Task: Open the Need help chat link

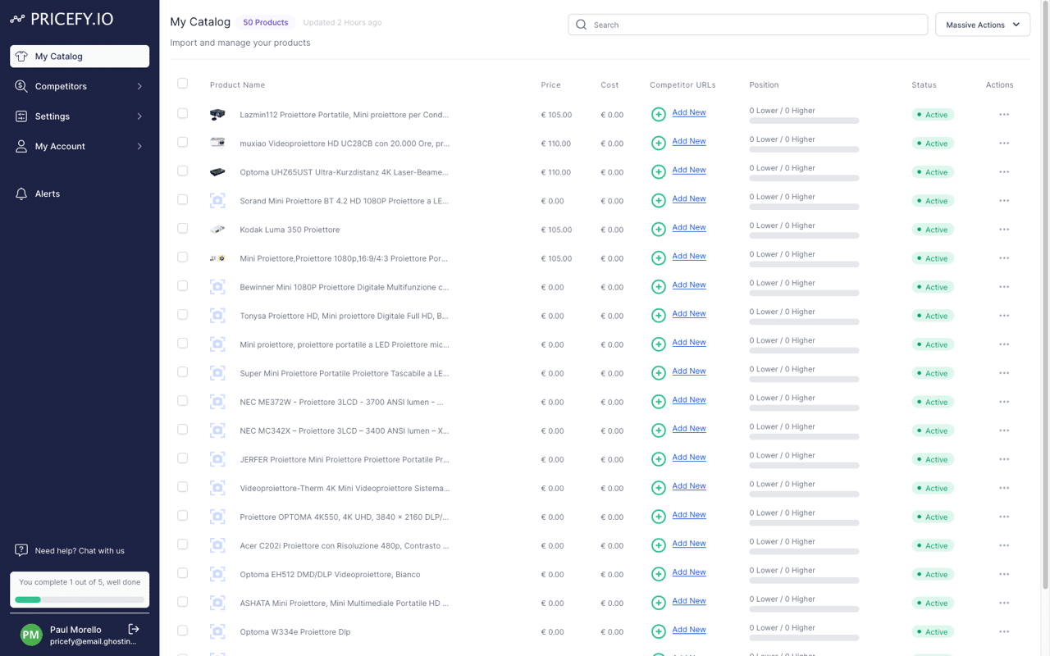Action: tap(79, 550)
